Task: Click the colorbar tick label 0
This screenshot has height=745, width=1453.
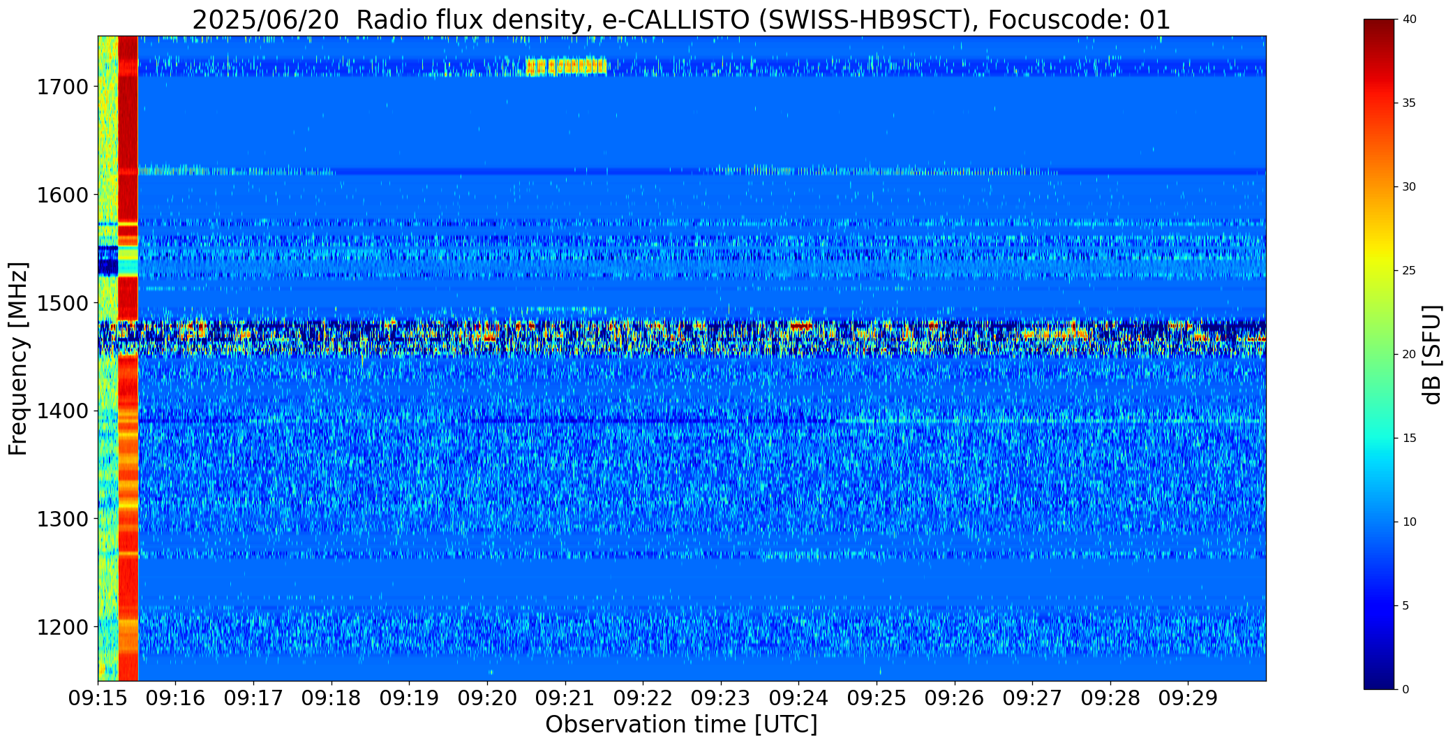Action: [x=1406, y=690]
